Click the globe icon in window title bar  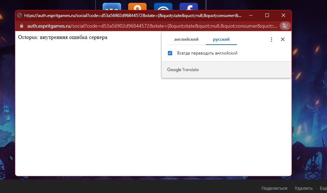coord(19,16)
